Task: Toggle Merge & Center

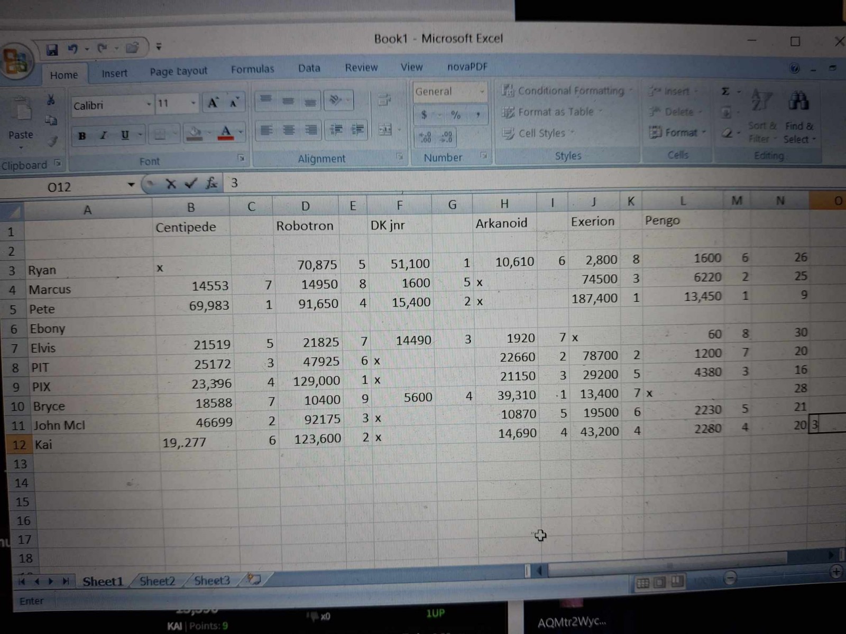Action: click(385, 129)
